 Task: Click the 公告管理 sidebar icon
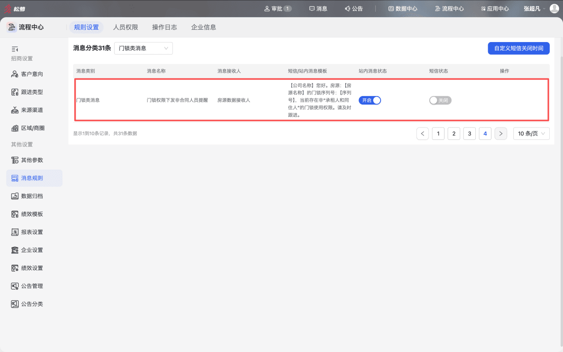tap(15, 286)
